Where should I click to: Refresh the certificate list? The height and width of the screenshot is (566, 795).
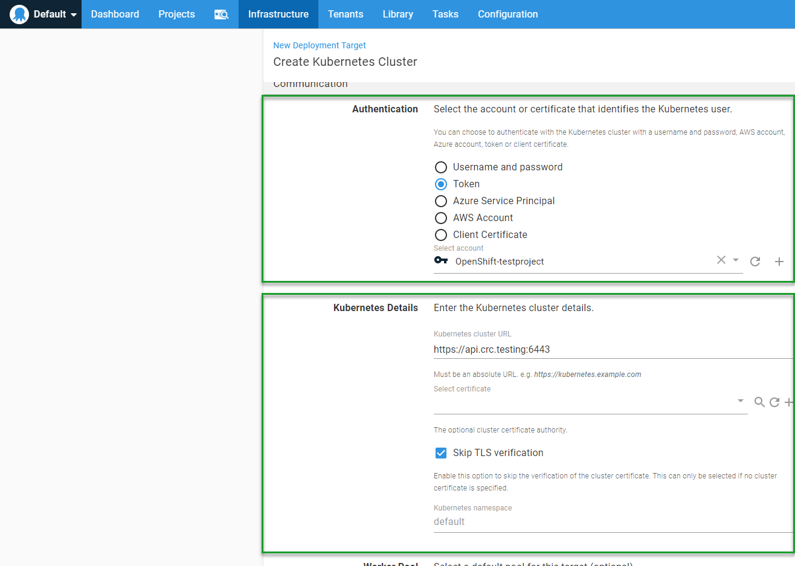774,402
